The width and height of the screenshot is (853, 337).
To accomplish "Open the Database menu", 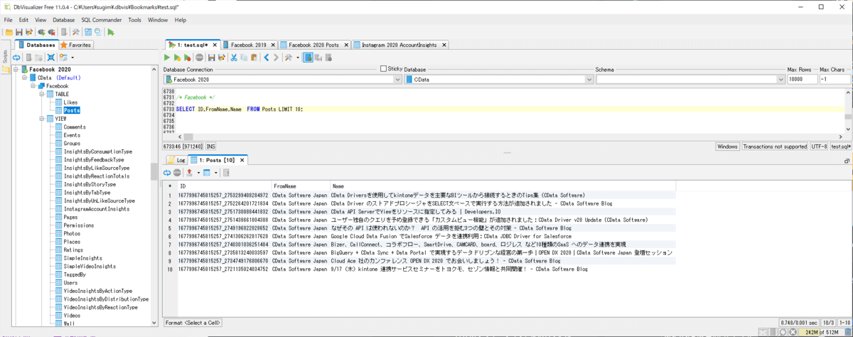I will [x=64, y=20].
